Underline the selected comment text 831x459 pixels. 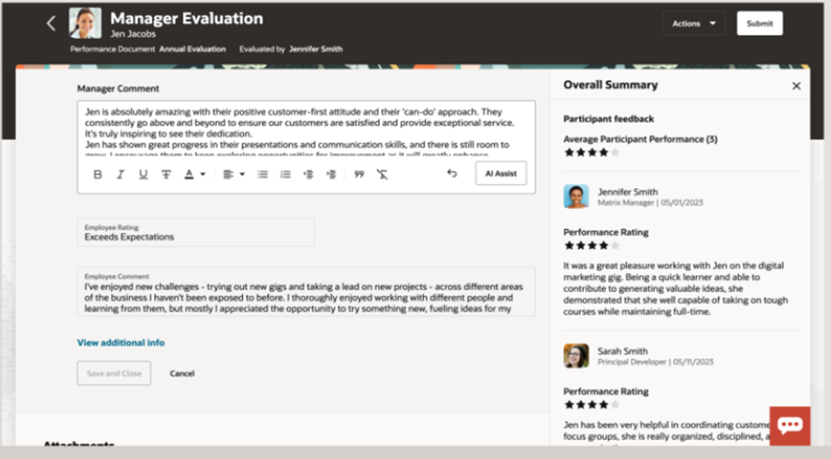143,174
